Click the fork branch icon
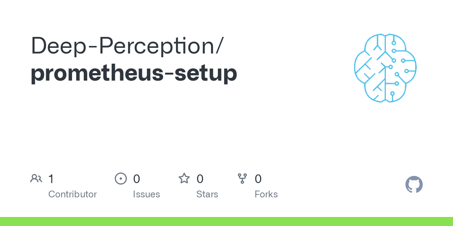453x226 pixels. (242, 179)
